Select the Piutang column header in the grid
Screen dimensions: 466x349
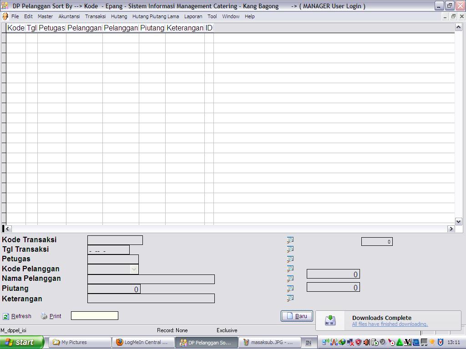[152, 28]
